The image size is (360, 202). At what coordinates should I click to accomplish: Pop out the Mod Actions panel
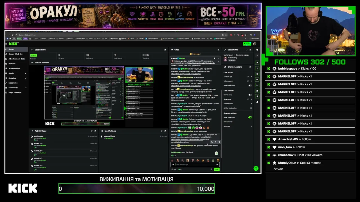pyautogui.click(x=165, y=131)
